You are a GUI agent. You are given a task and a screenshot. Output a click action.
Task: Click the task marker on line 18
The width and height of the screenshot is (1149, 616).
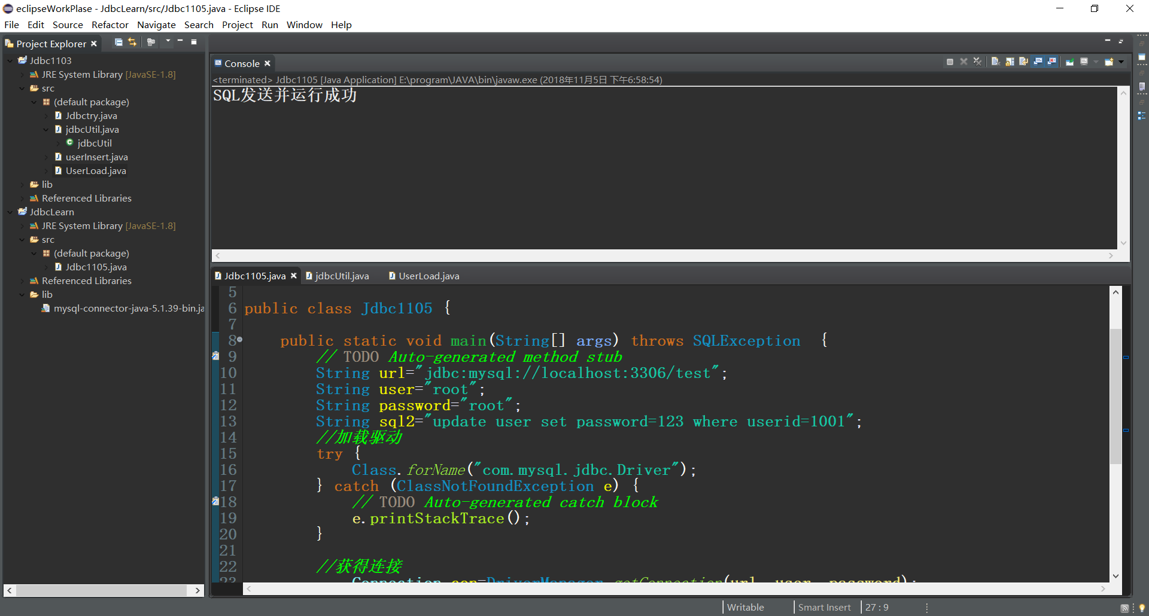215,501
